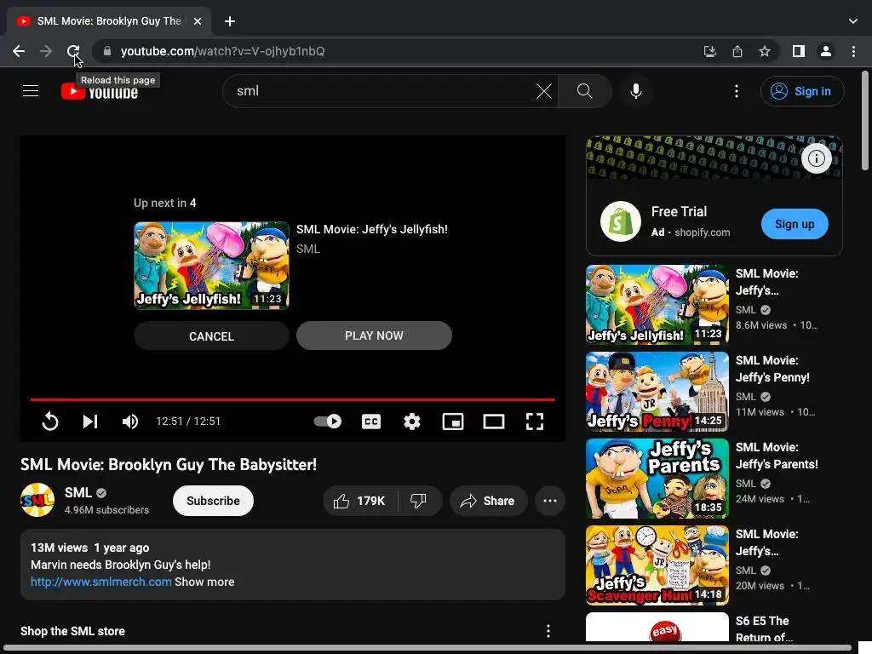Replay the video with the replay icon
This screenshot has width=872, height=654.
click(x=50, y=421)
